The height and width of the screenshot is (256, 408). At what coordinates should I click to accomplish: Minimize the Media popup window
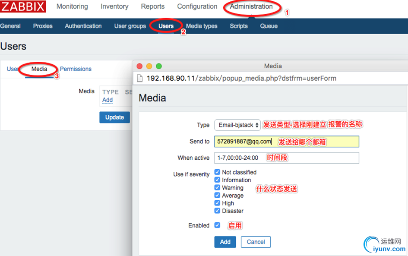pos(149,66)
